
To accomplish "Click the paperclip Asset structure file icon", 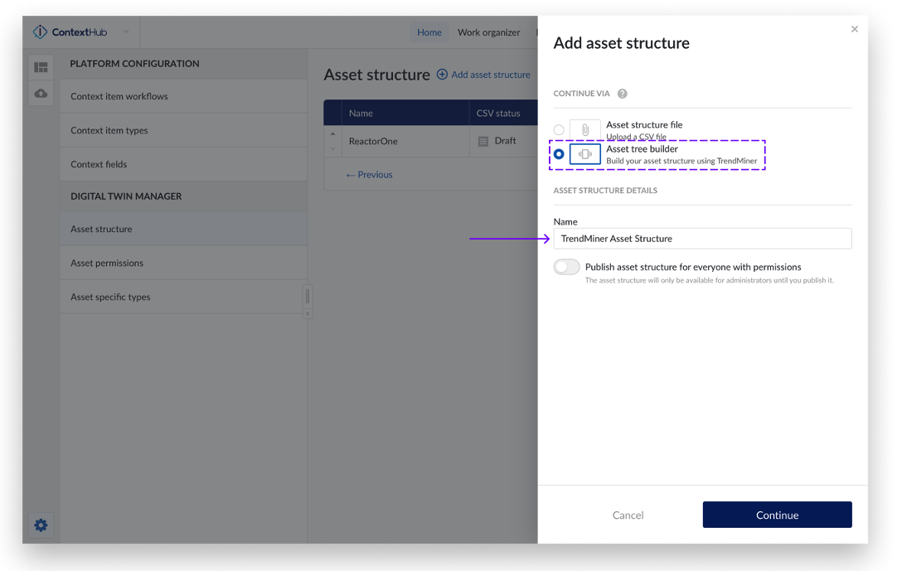I will 584,130.
